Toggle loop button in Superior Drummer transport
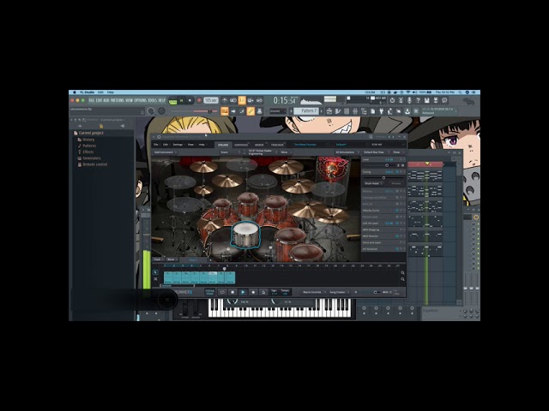 [x=222, y=292]
